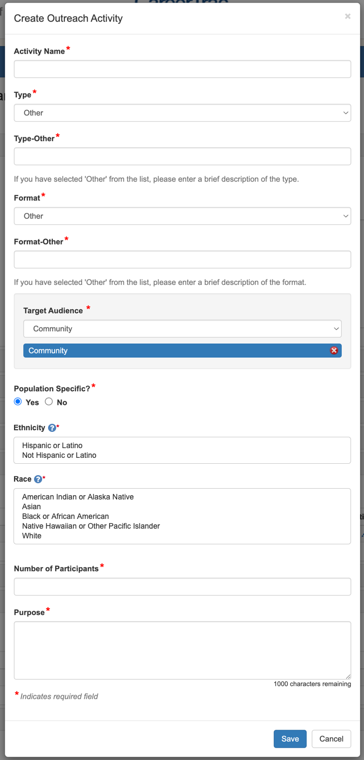
Task: Click into the Purpose text area
Action: pyautogui.click(x=182, y=650)
